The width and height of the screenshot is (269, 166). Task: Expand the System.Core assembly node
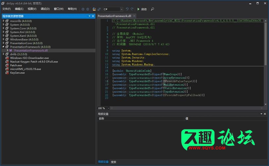tap(3, 28)
